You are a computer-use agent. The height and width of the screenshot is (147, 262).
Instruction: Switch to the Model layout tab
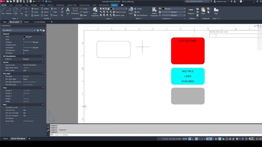pos(5,139)
